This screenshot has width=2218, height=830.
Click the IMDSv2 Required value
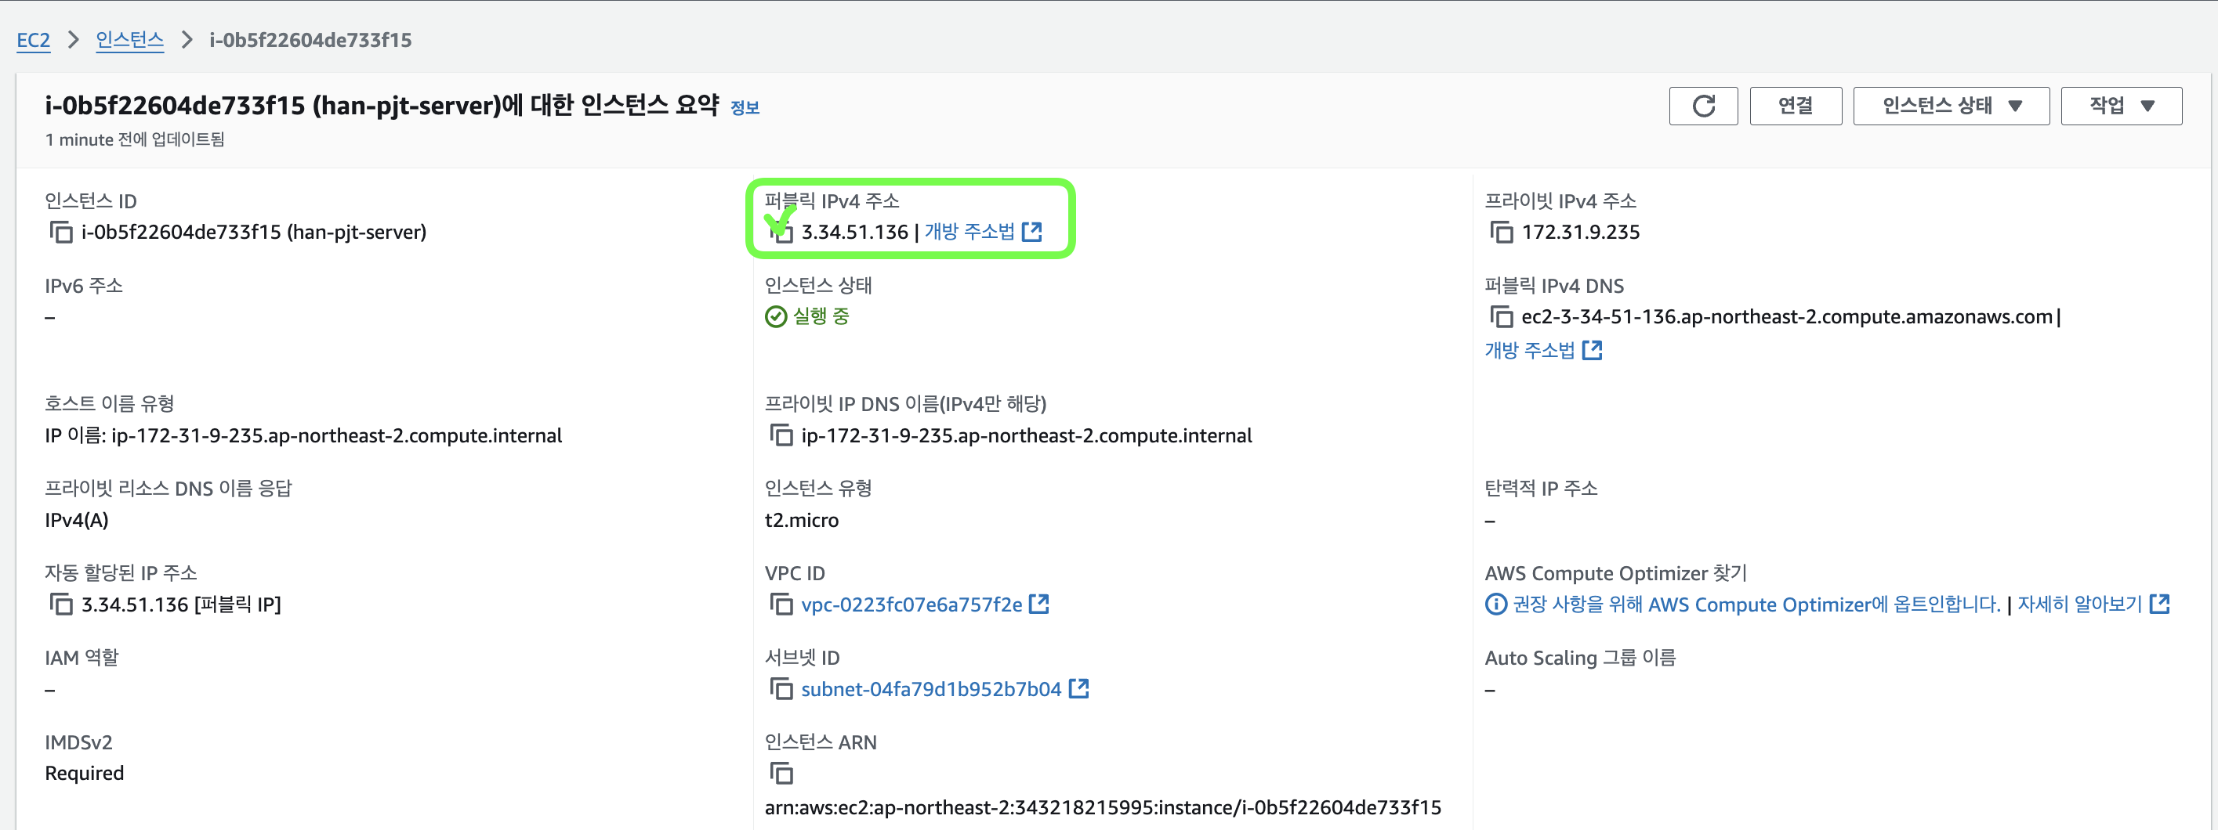(85, 774)
